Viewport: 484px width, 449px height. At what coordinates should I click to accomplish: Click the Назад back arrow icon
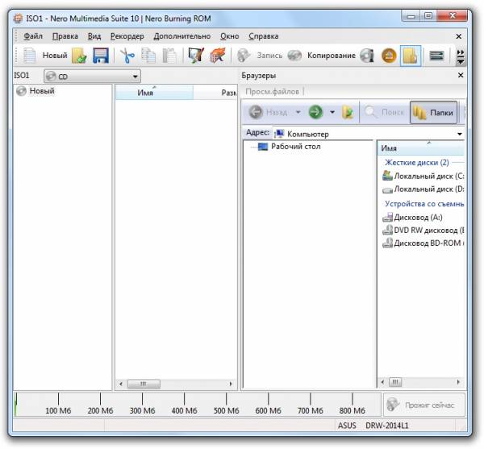coord(256,112)
